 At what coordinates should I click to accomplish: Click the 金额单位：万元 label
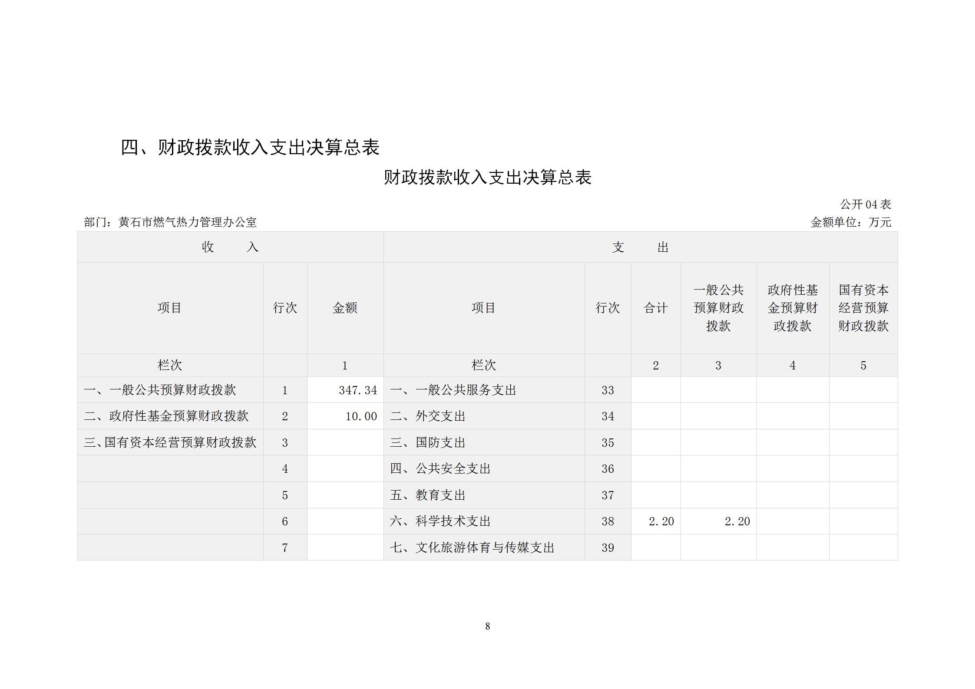click(850, 222)
